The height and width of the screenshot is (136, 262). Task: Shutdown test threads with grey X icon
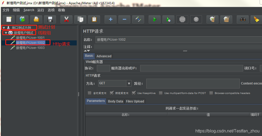pyautogui.click(x=196, y=20)
